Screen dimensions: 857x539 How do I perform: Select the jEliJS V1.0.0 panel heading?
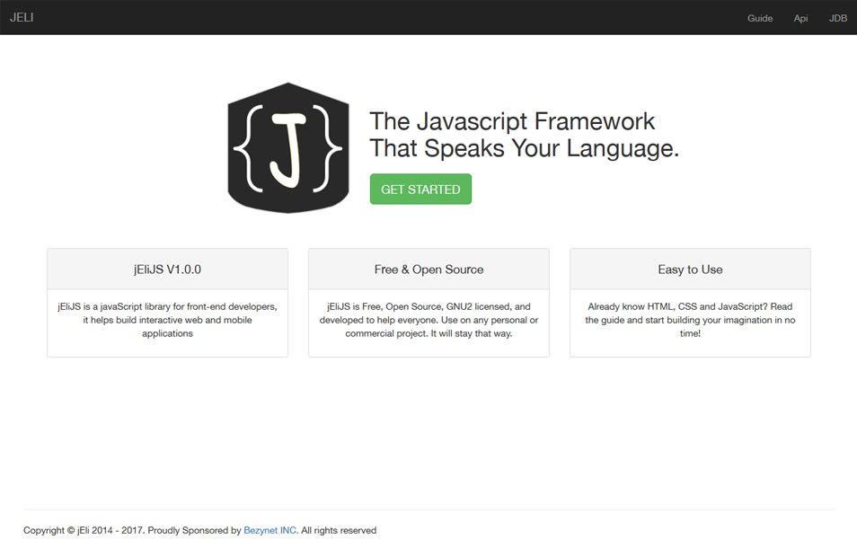(167, 269)
